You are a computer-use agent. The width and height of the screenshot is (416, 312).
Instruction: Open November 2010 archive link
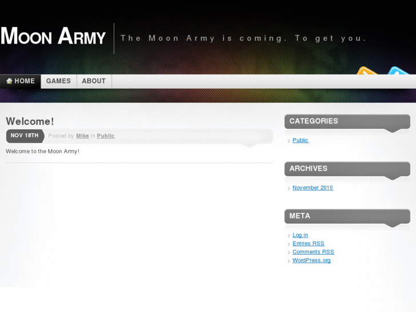click(x=312, y=188)
